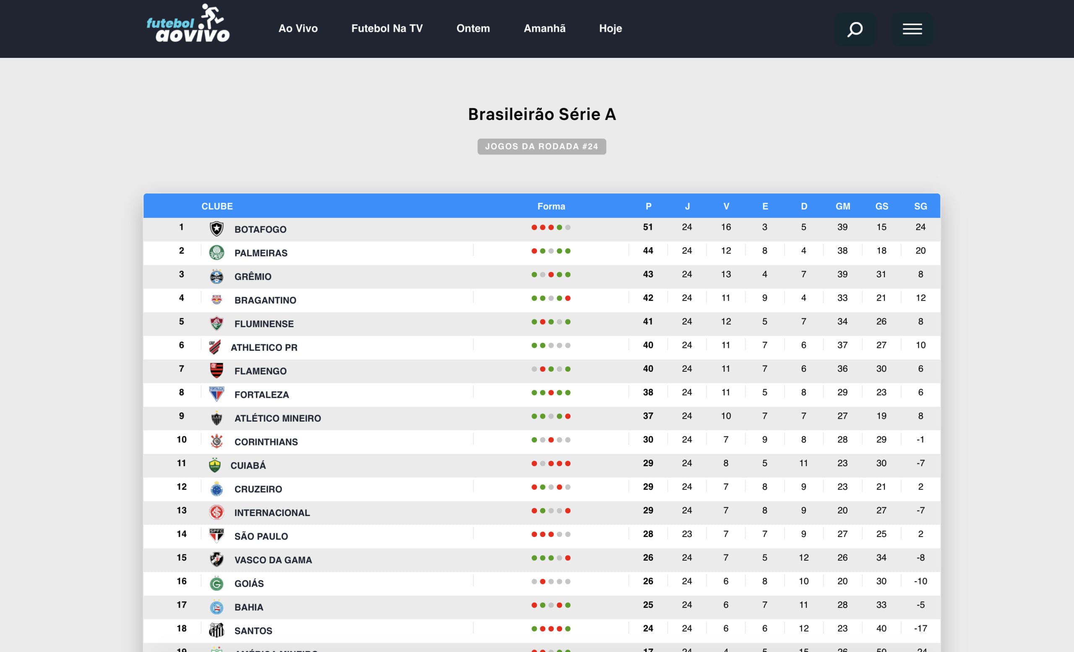Click the Fortaleza club crest

coord(216,394)
